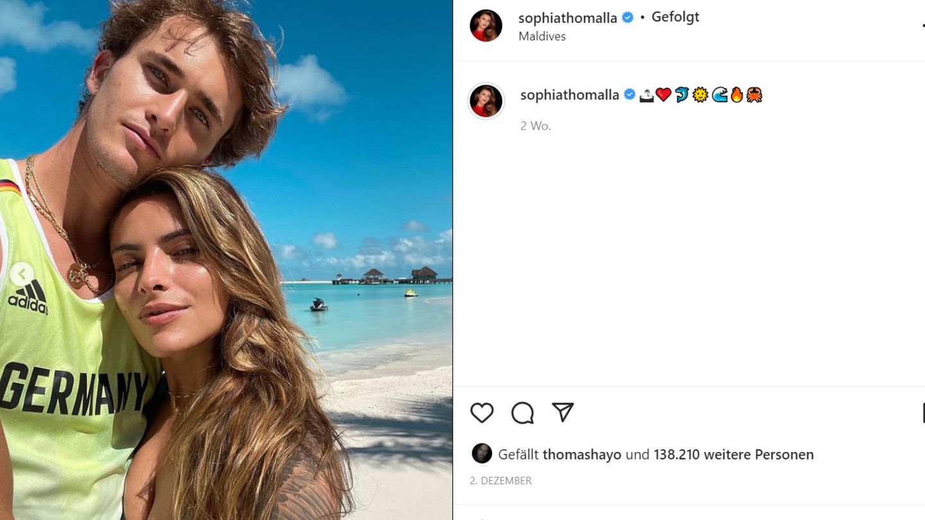The height and width of the screenshot is (520, 925).
Task: Go to previous photo using left carousel arrow
Action: click(x=21, y=274)
